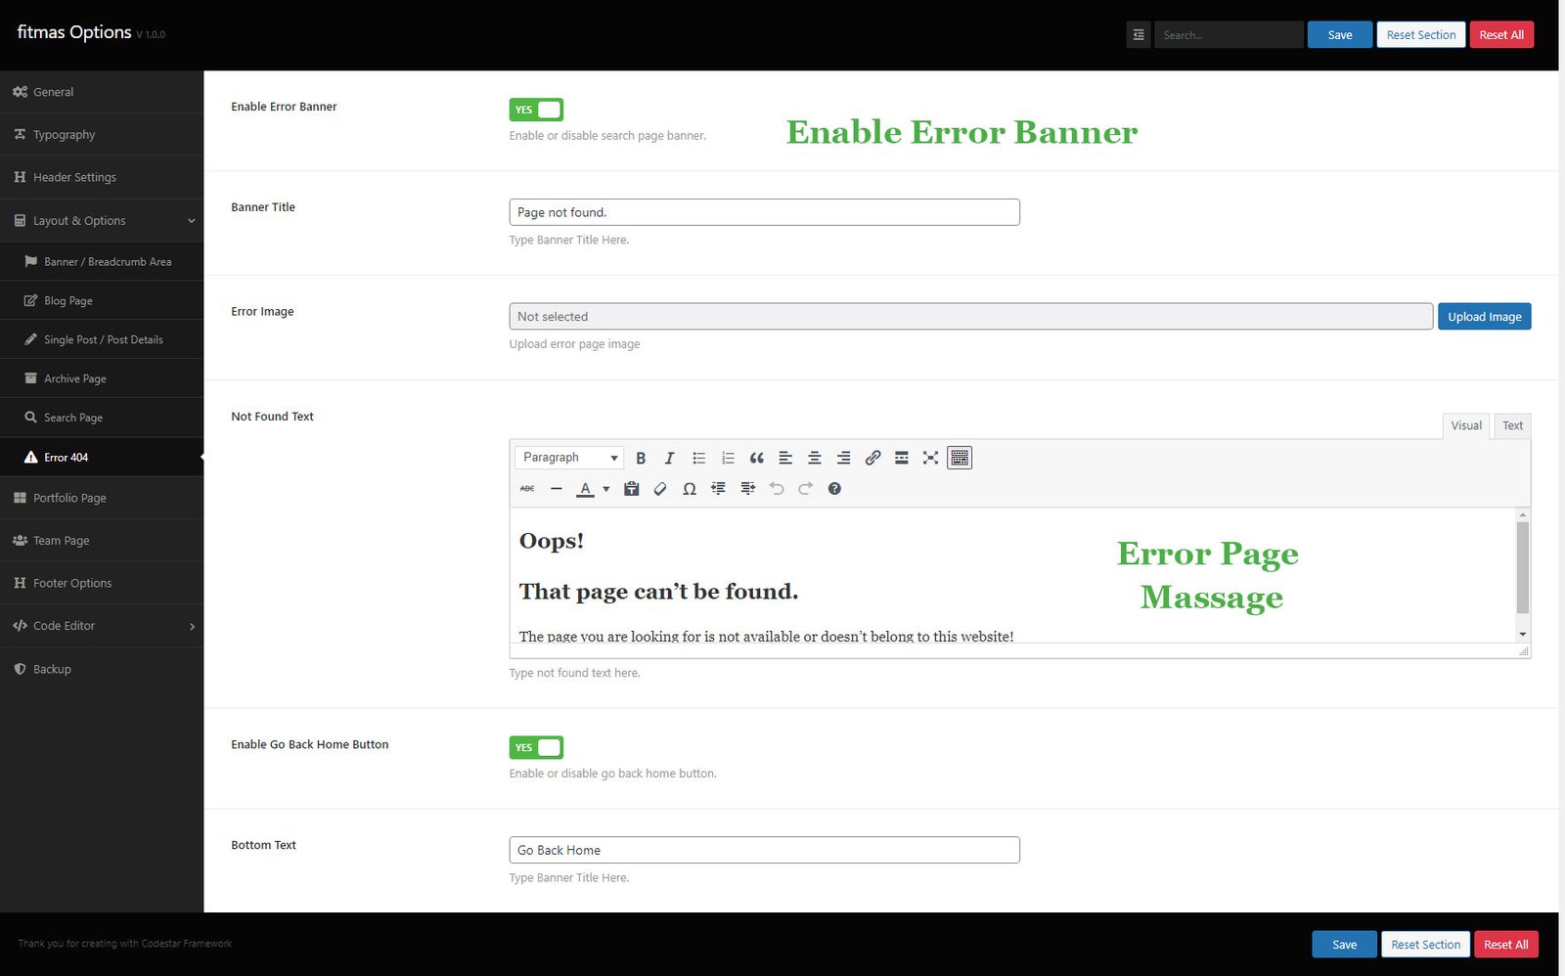1565x976 pixels.
Task: Disable the Enable Error Banner switch
Action: (536, 110)
